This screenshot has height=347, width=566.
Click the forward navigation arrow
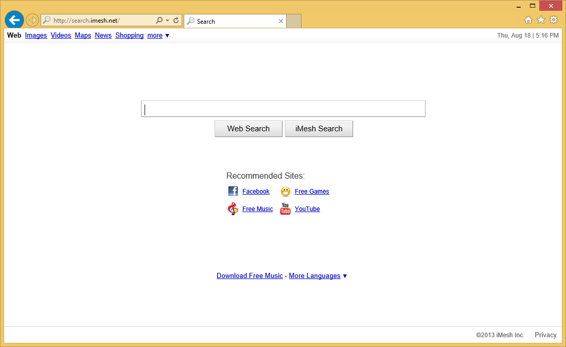(x=32, y=20)
